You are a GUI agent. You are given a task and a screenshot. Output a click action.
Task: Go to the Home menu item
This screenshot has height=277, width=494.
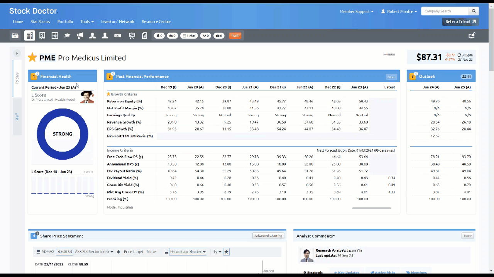(x=18, y=22)
